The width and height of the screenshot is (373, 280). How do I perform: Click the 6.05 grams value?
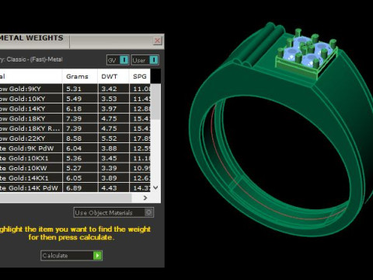pyautogui.click(x=74, y=178)
